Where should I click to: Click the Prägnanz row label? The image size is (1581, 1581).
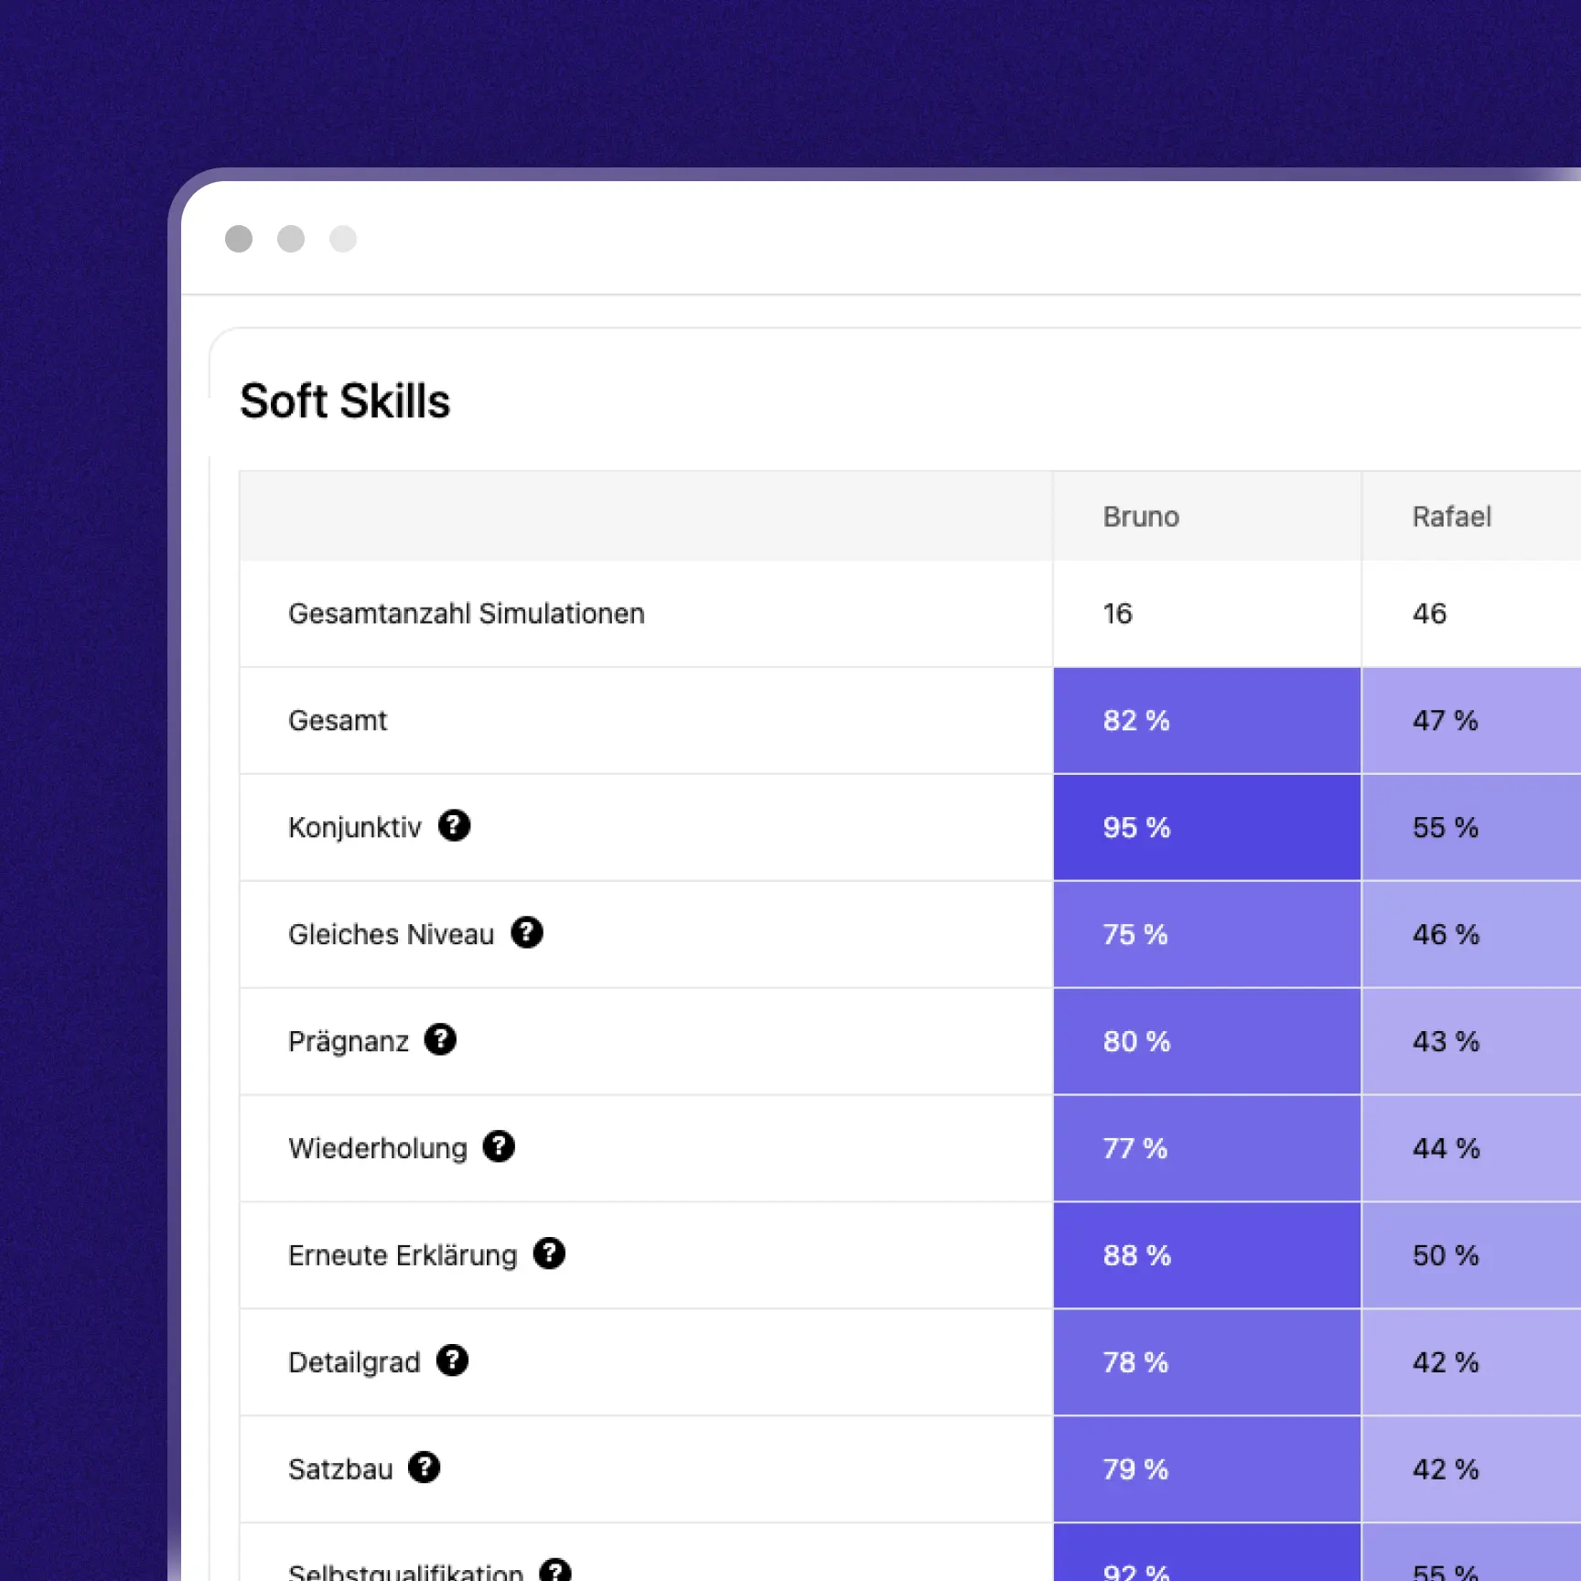pyautogui.click(x=349, y=1042)
